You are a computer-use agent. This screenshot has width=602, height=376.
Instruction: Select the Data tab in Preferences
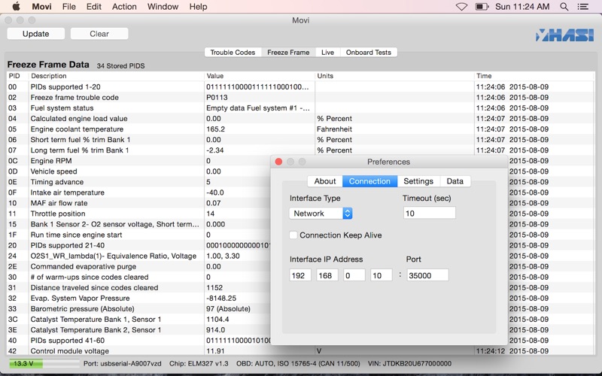[x=455, y=181]
